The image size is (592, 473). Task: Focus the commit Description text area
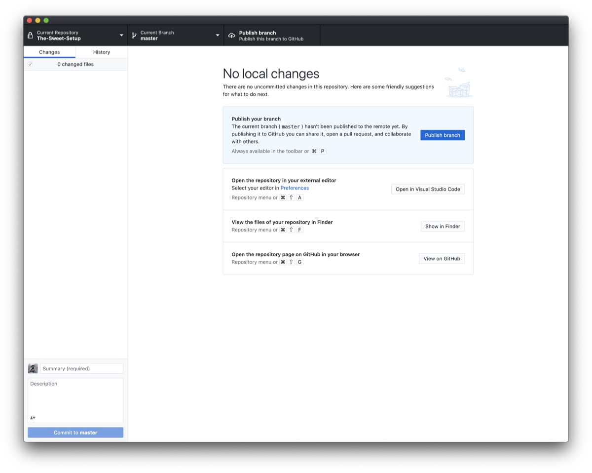75,400
